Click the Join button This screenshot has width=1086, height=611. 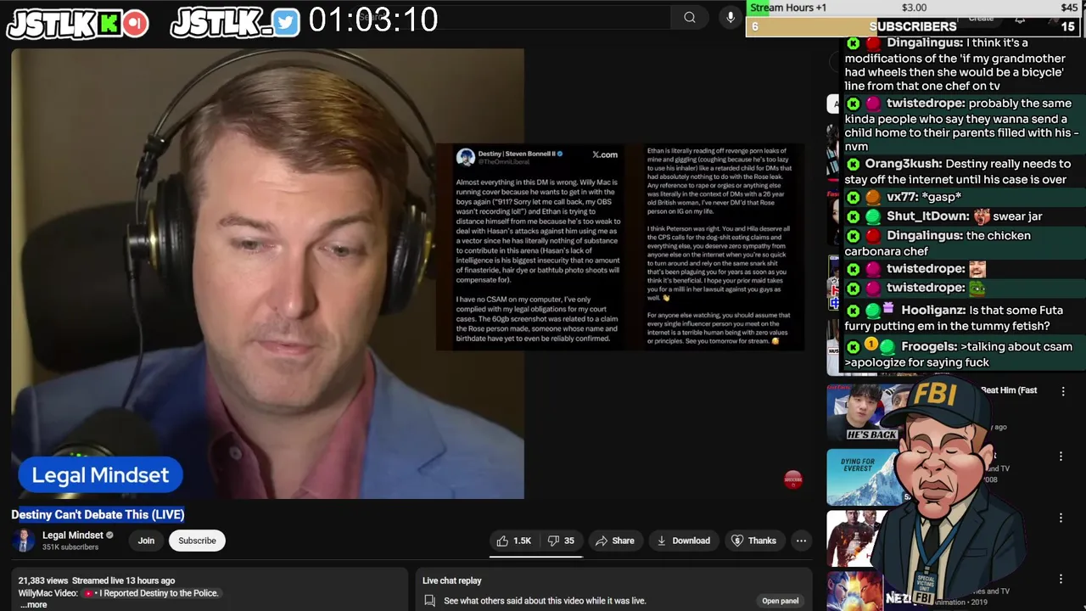pos(146,541)
